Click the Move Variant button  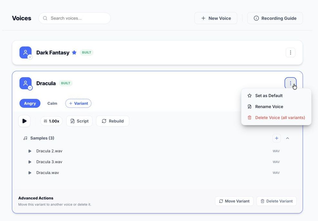coord(234,201)
